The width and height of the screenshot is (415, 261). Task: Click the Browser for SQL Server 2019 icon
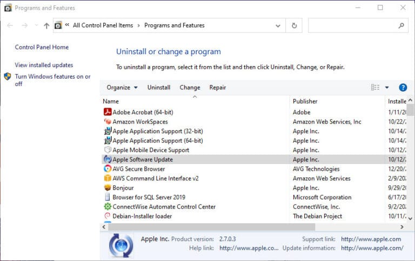tap(108, 197)
